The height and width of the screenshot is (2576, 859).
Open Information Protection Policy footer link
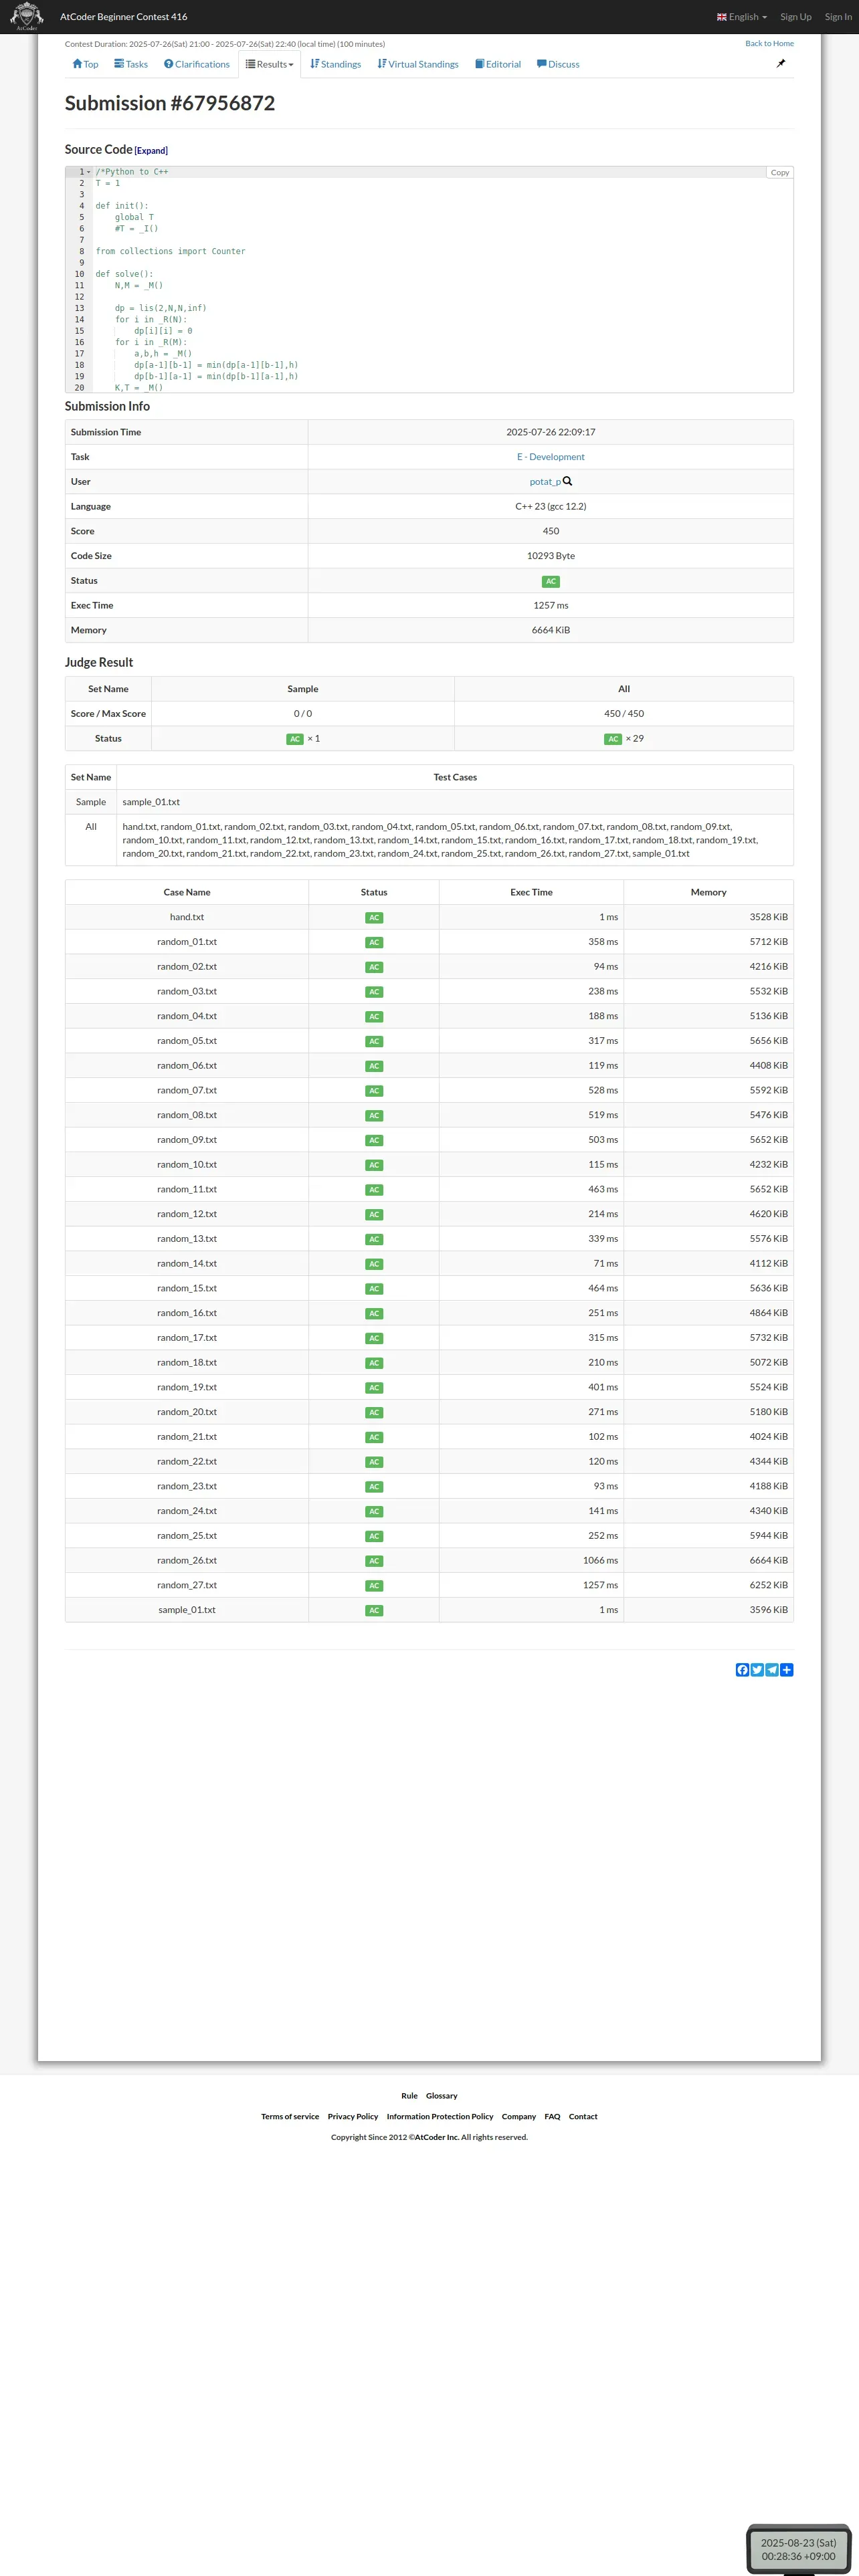point(440,2117)
